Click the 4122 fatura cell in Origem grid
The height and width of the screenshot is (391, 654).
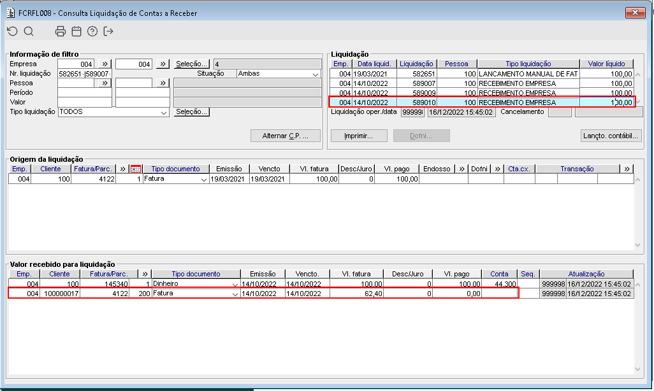click(94, 179)
